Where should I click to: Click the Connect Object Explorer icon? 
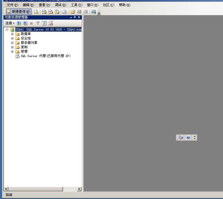click(x=19, y=23)
